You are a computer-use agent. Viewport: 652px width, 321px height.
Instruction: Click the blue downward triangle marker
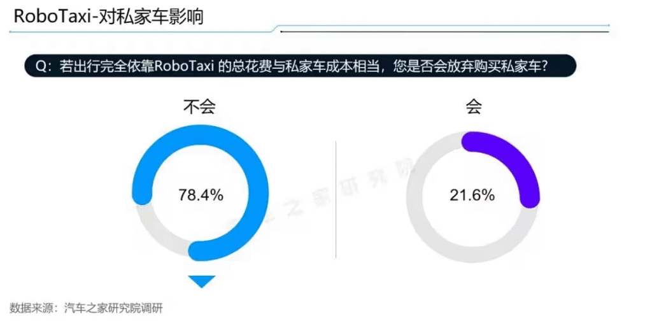pyautogui.click(x=202, y=281)
